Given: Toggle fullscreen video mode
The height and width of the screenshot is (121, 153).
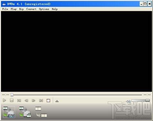Looking at the screenshot, I should pos(48,101).
